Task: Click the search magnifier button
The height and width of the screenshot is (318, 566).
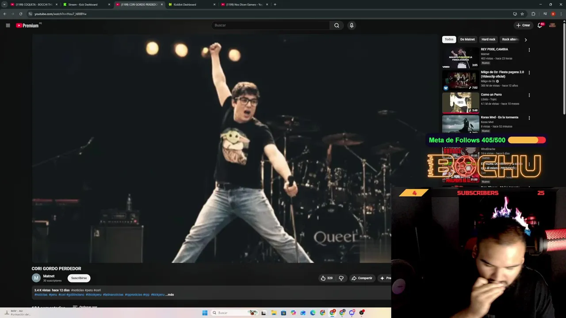Action: [x=337, y=25]
